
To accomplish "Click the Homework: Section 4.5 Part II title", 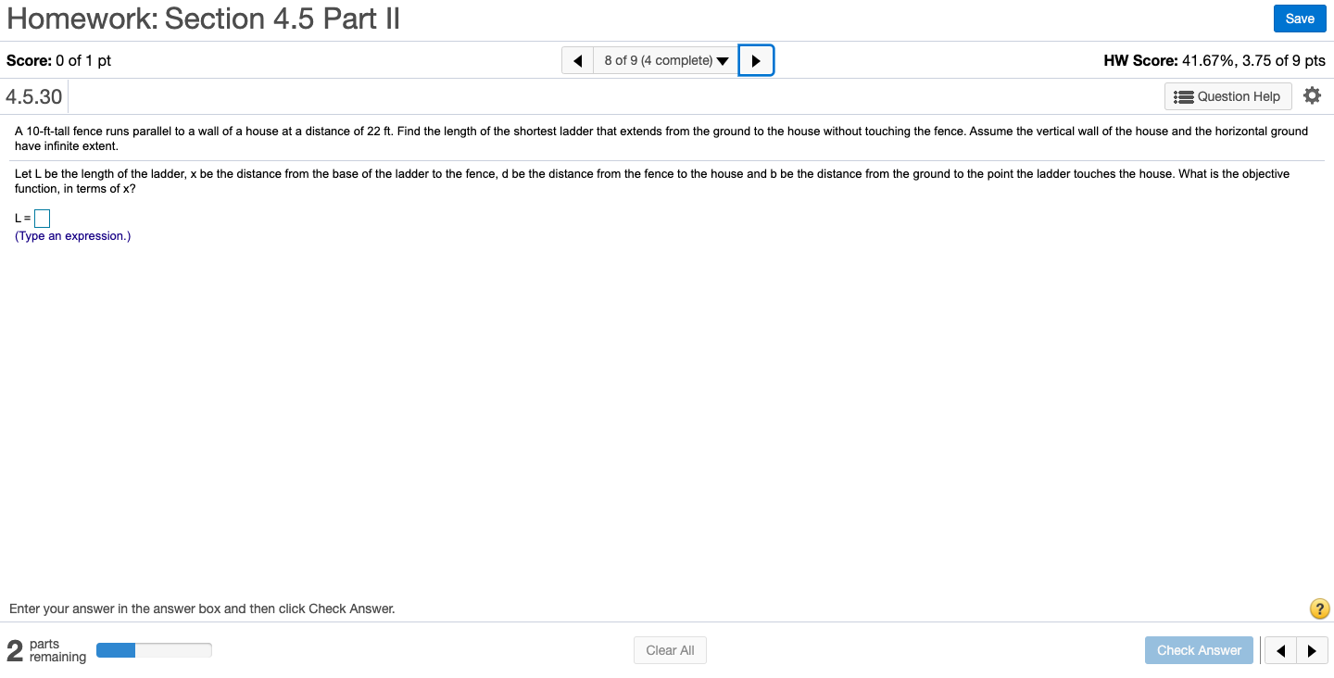I will point(203,19).
